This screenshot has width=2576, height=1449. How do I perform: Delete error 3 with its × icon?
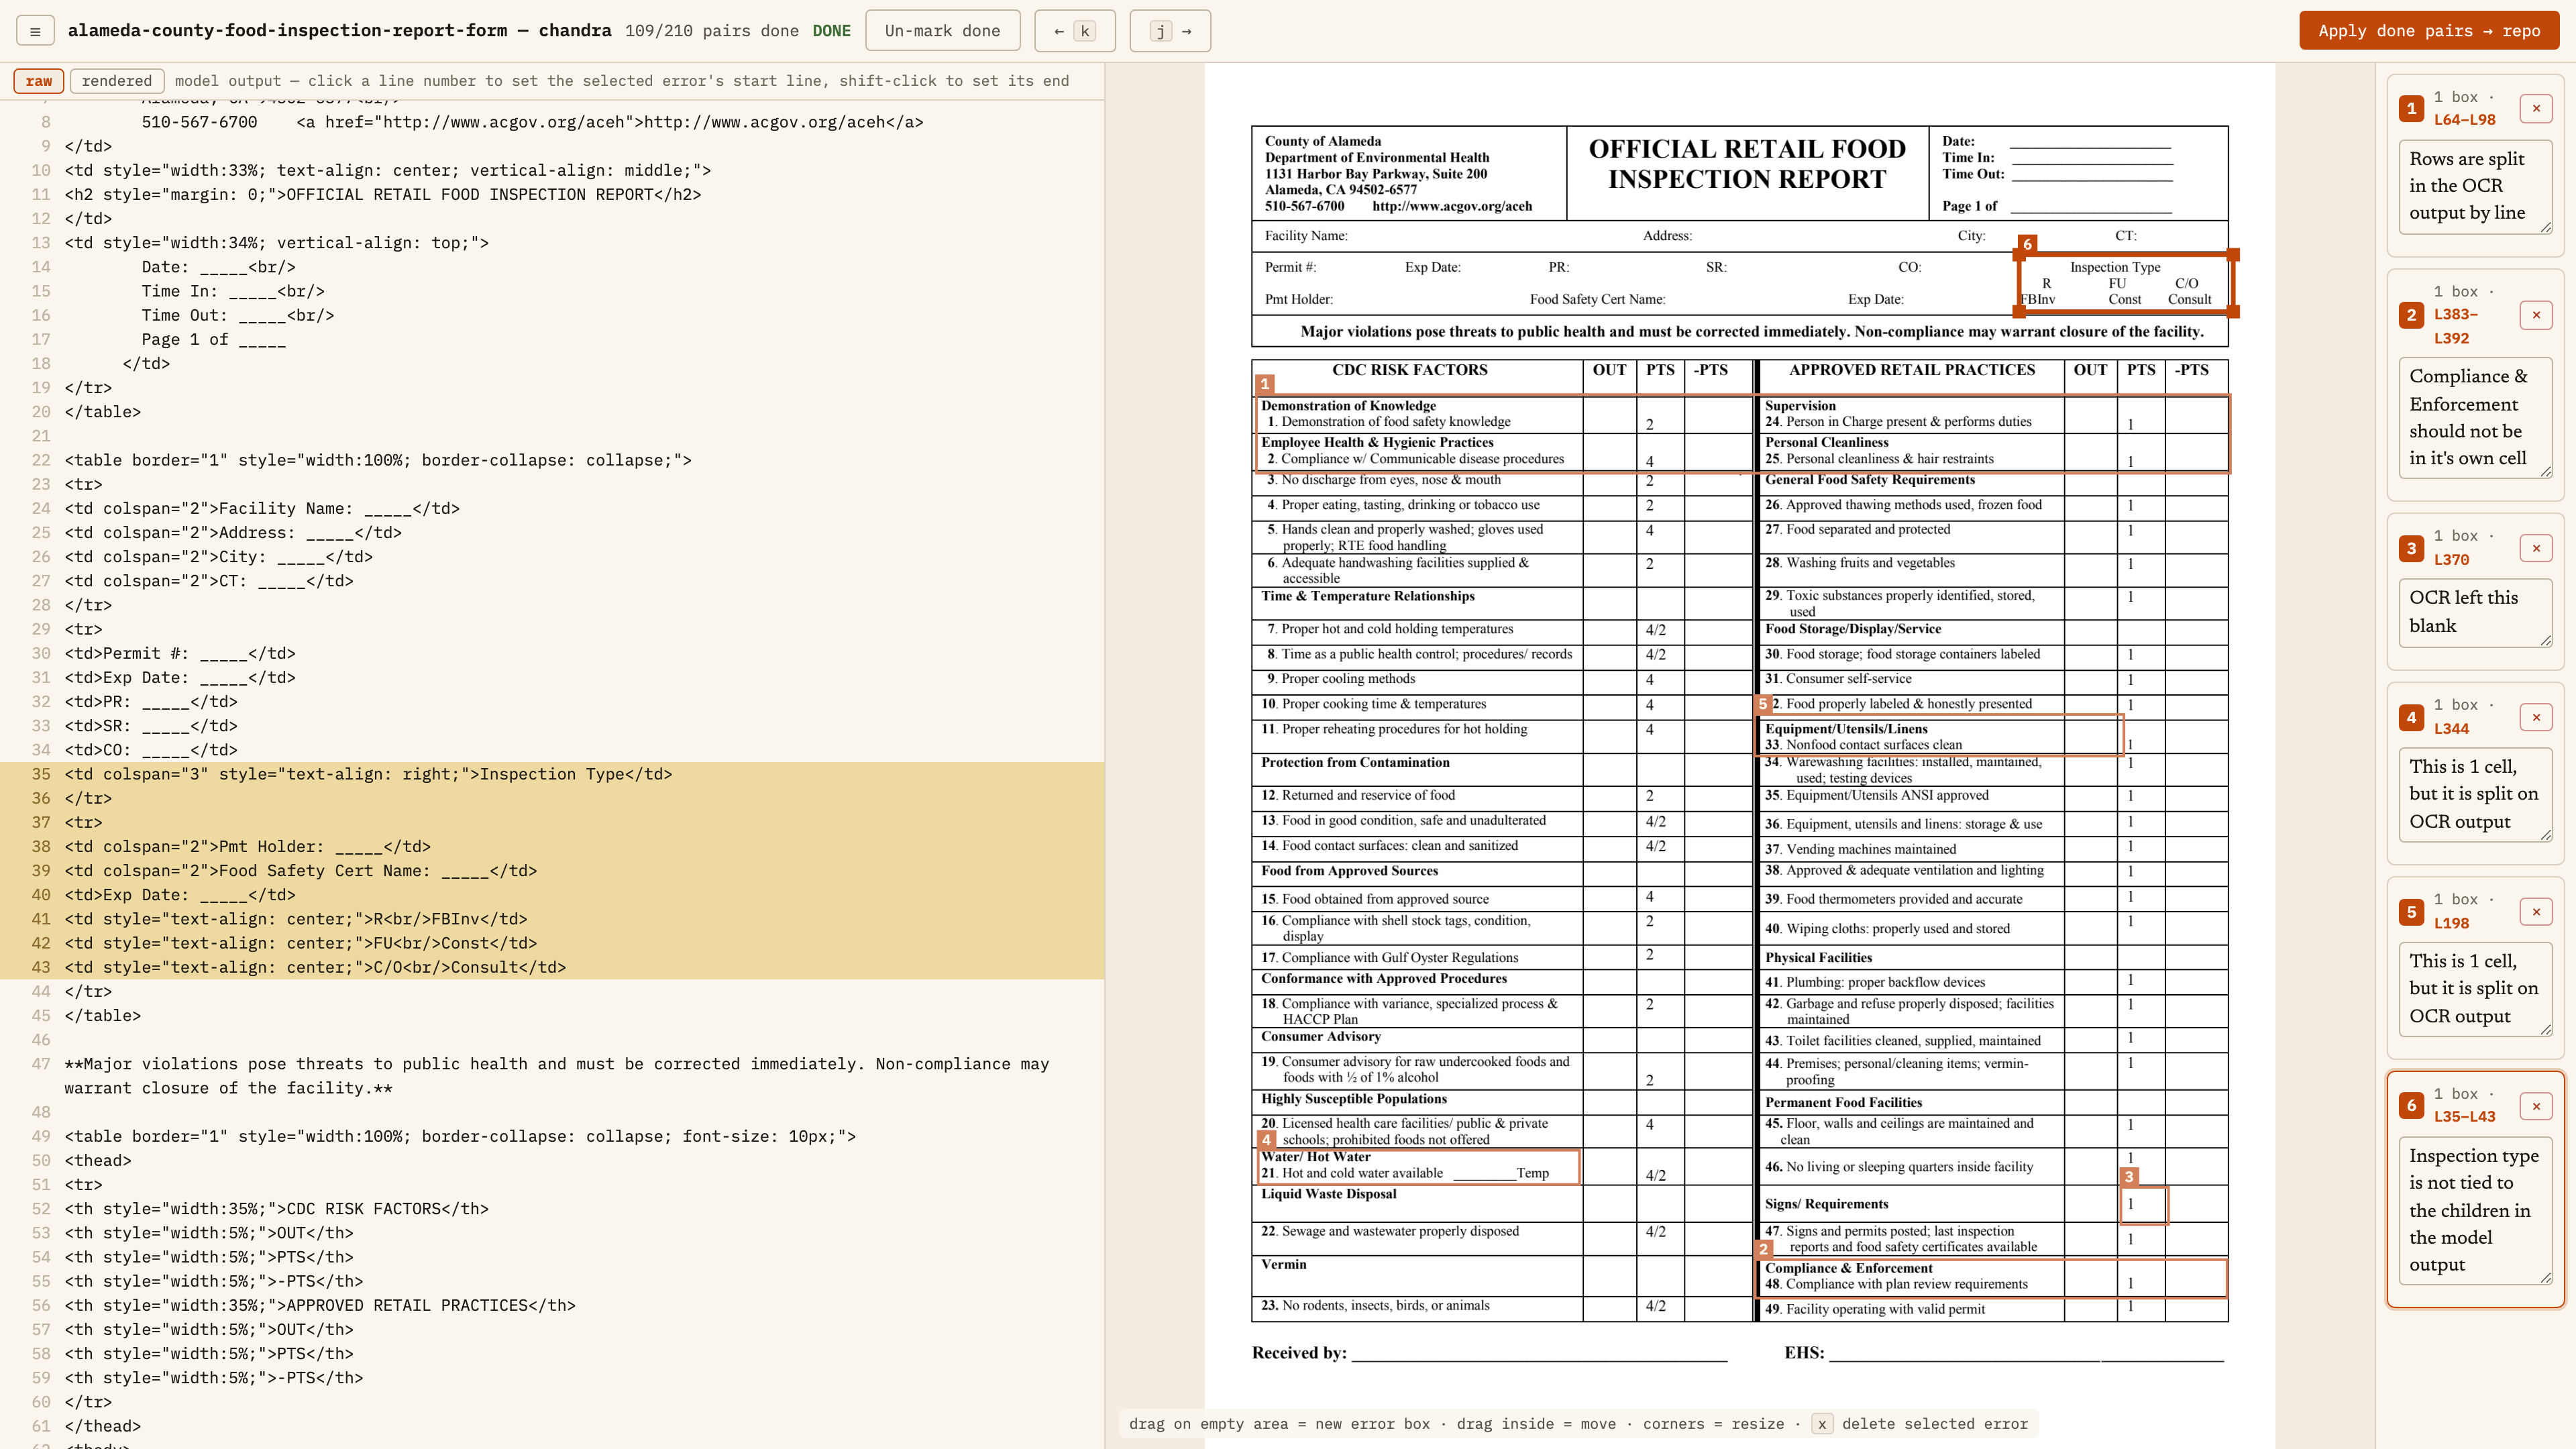(2535, 548)
